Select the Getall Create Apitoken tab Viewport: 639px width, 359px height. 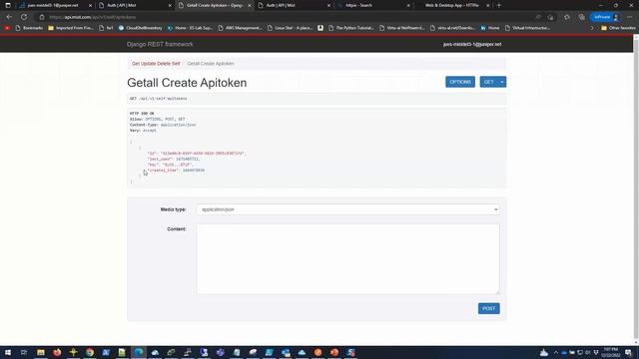(x=215, y=5)
